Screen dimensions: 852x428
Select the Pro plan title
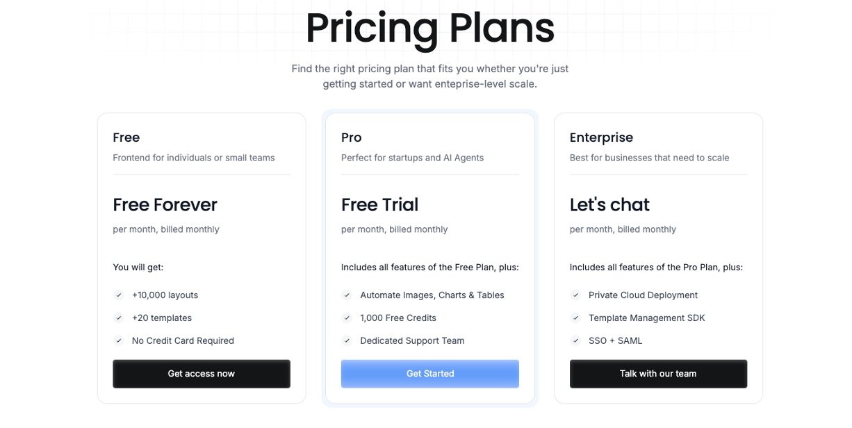(x=352, y=138)
